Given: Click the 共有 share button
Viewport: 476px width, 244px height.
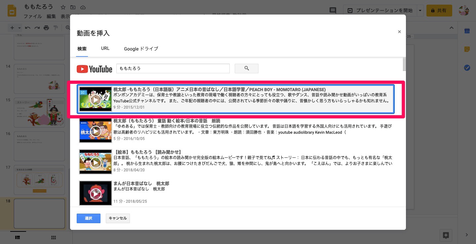Looking at the screenshot, I should 439,11.
